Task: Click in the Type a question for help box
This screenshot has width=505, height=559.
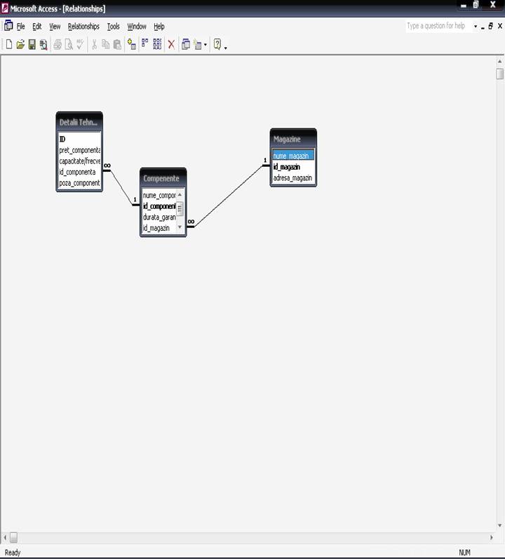Action: [436, 26]
